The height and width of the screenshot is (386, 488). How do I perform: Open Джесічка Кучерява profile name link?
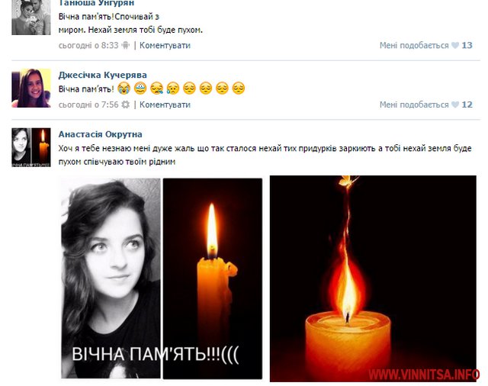[103, 75]
